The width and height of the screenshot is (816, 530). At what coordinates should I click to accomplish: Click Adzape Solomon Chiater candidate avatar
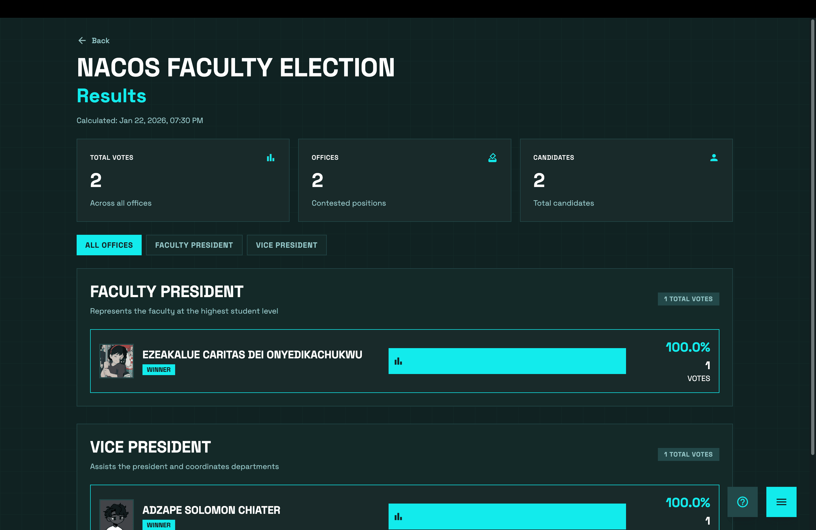[117, 515]
